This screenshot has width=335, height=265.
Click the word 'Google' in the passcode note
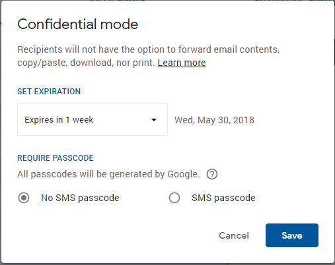(x=183, y=174)
